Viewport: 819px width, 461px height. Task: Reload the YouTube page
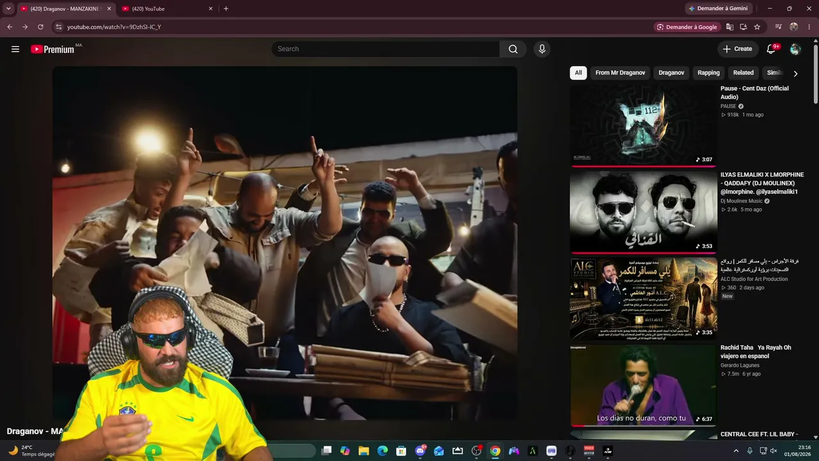click(40, 27)
